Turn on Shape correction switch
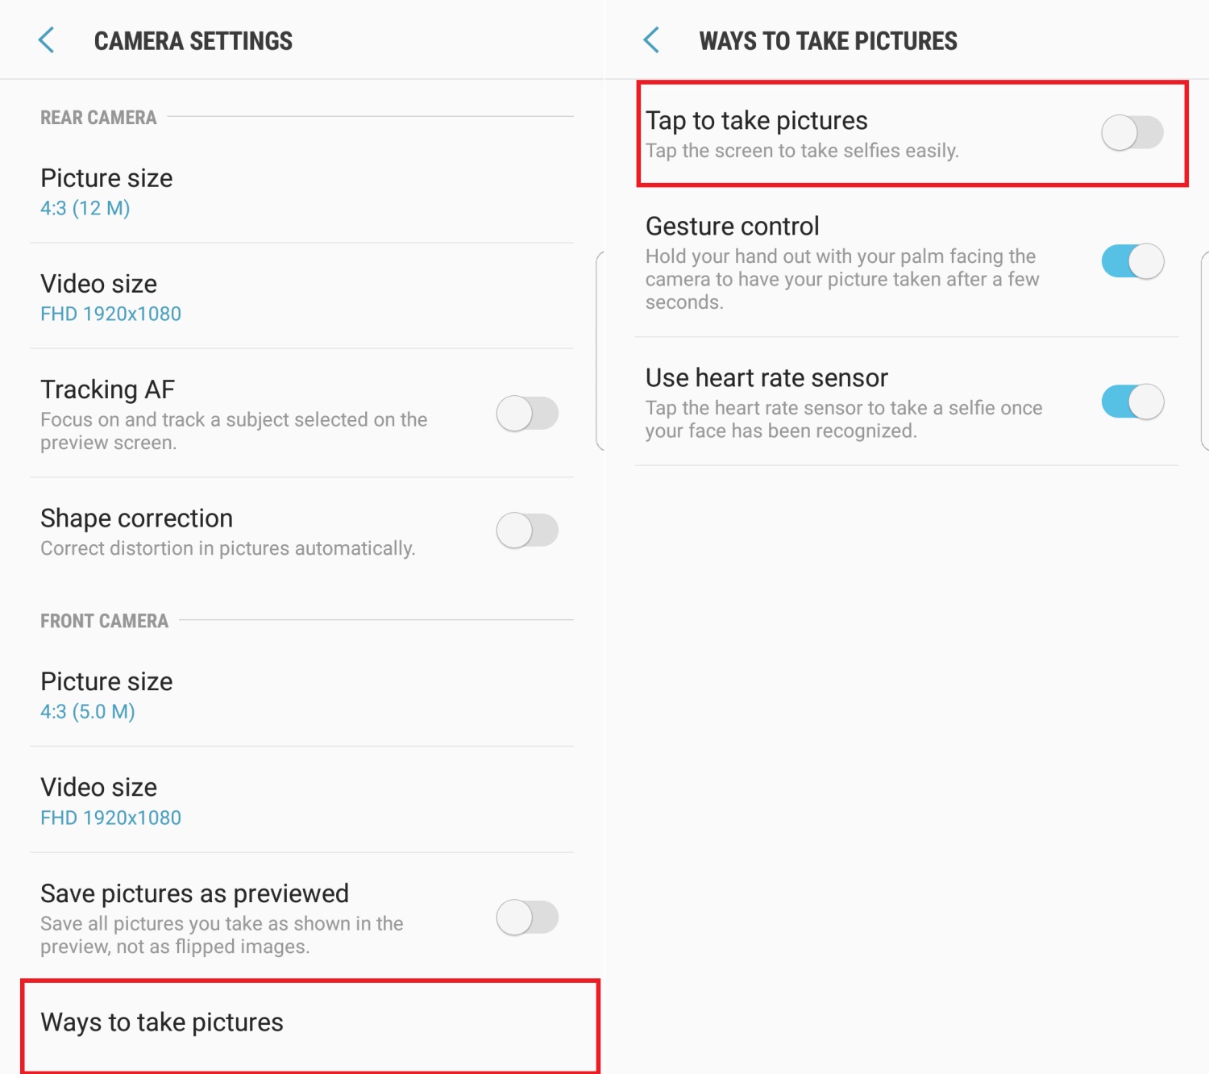 click(x=527, y=531)
